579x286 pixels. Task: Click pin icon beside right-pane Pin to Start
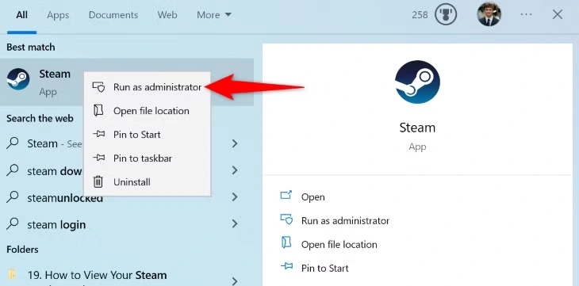(286, 267)
